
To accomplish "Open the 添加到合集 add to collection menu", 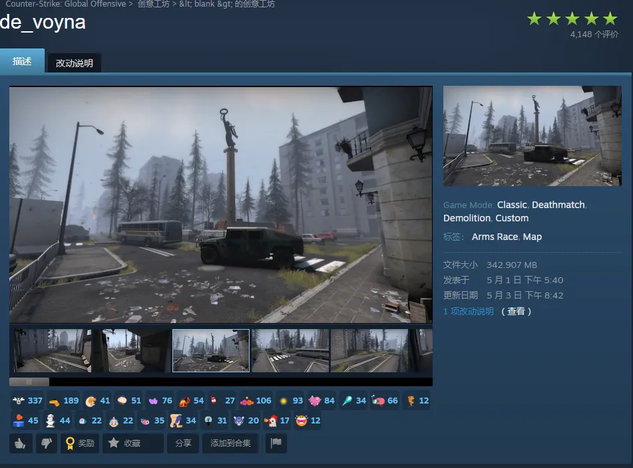I will pos(230,443).
